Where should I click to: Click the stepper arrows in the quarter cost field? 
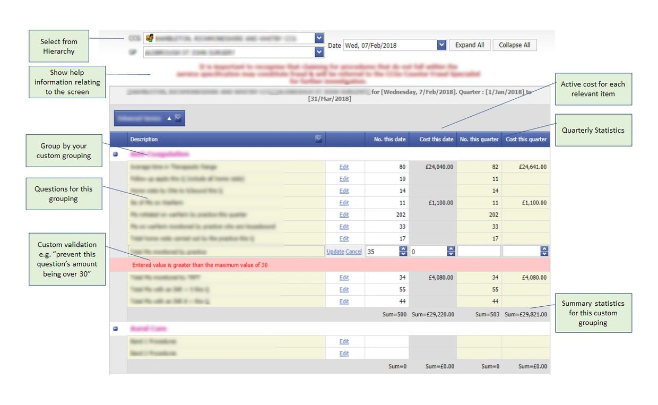pyautogui.click(x=545, y=251)
